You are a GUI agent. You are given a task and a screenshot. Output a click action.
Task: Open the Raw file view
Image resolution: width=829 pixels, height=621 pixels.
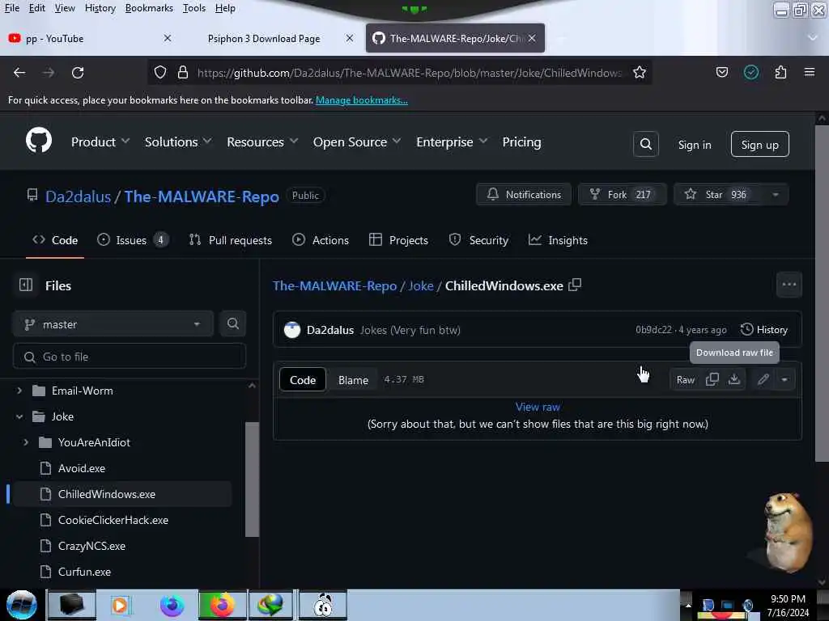685,380
